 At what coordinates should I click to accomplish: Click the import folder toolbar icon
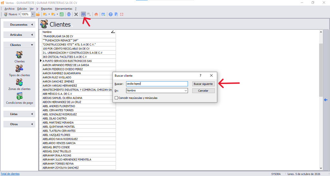pos(45,14)
